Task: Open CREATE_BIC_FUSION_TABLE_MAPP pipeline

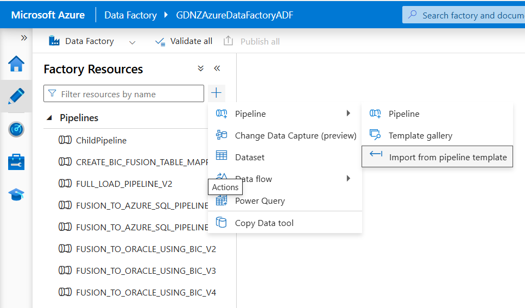Action: (142, 162)
